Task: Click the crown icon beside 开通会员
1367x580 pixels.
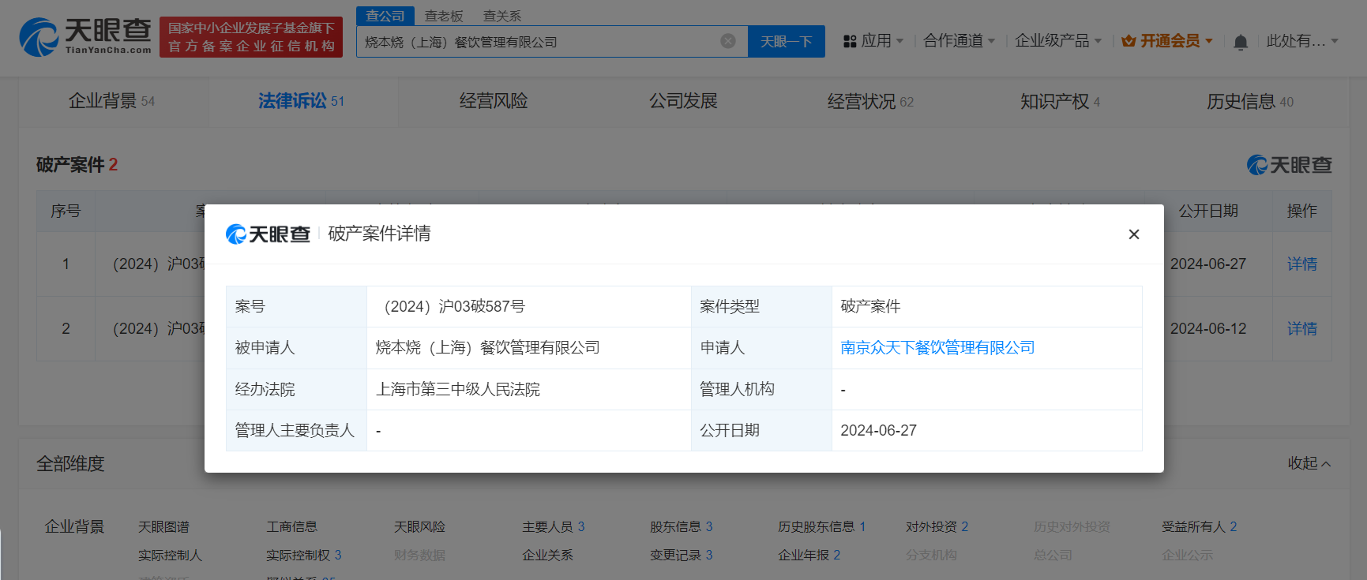Action: [1129, 41]
